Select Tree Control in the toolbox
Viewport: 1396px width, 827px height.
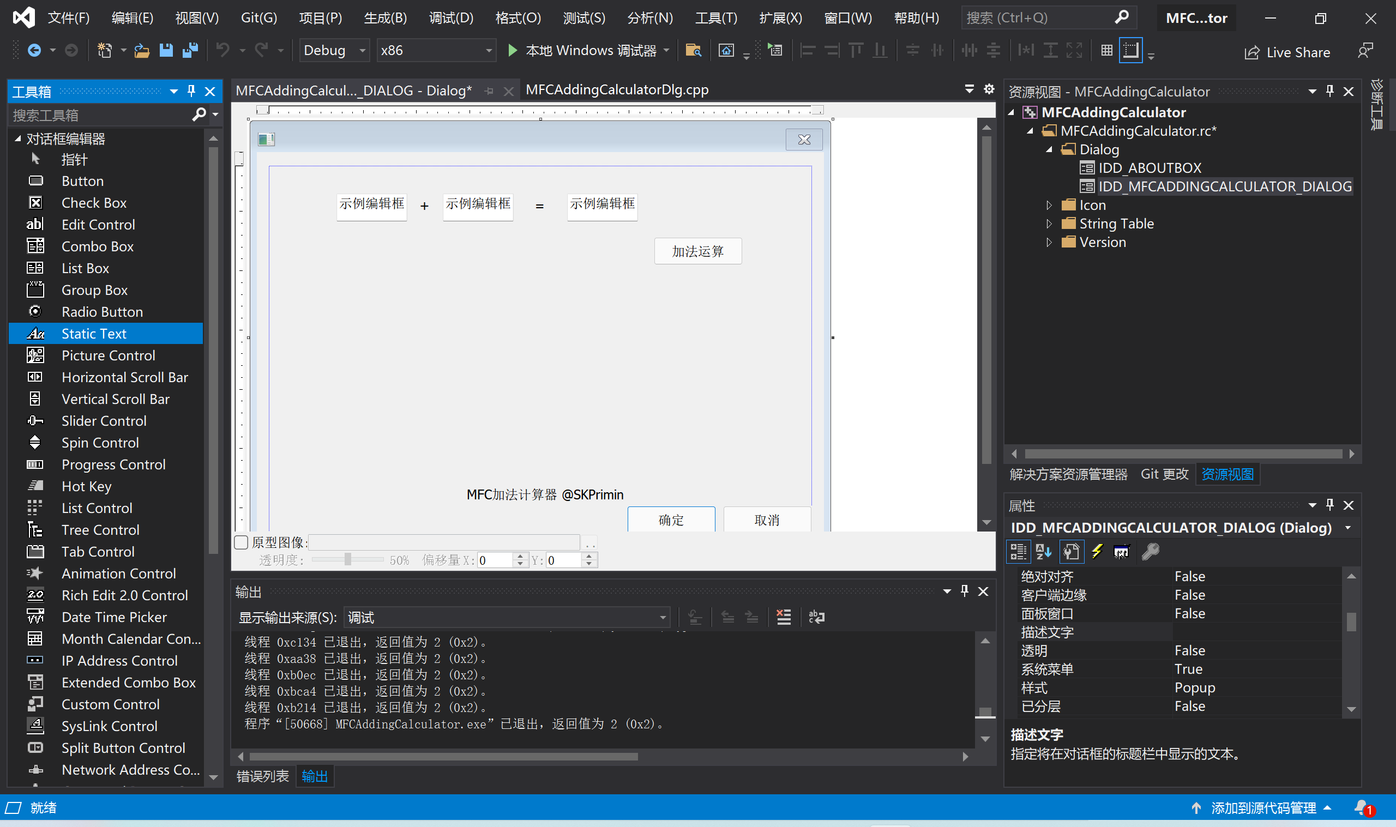pyautogui.click(x=100, y=530)
